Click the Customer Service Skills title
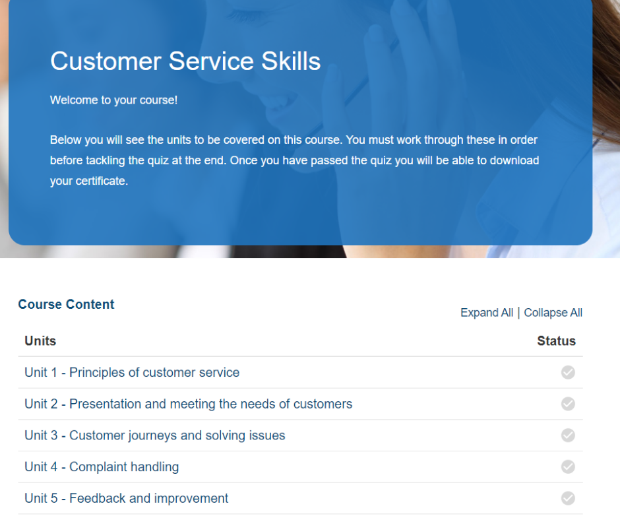The height and width of the screenshot is (520, 620). [x=185, y=61]
